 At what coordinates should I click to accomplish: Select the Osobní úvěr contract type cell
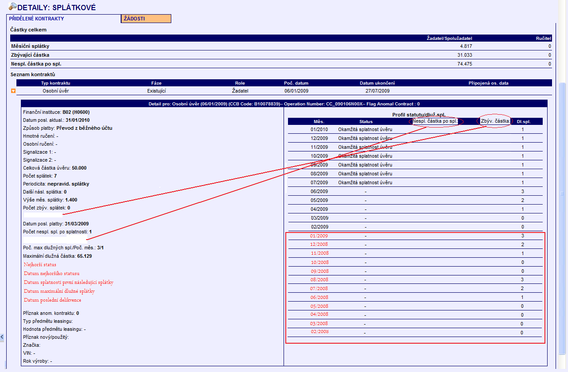click(x=55, y=91)
